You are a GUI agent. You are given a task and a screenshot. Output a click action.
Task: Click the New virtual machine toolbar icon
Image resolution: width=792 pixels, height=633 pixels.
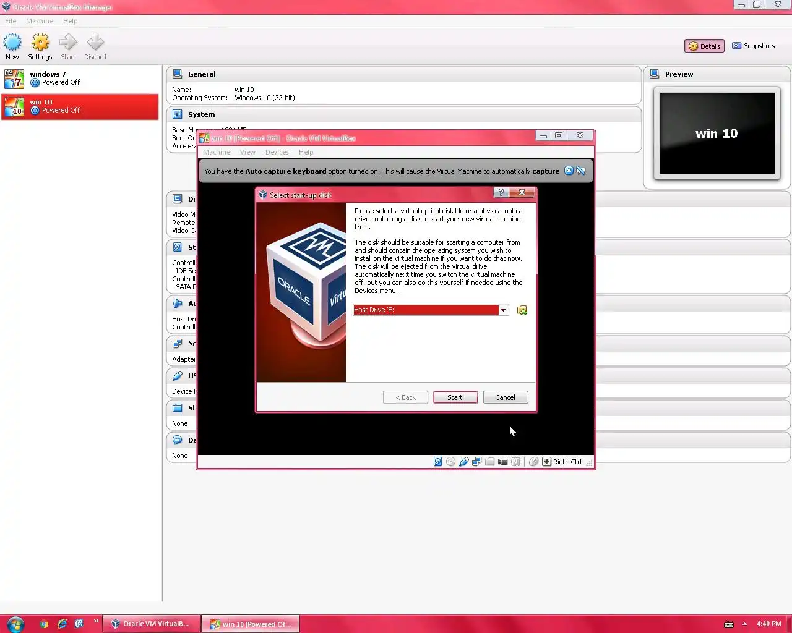coord(12,47)
